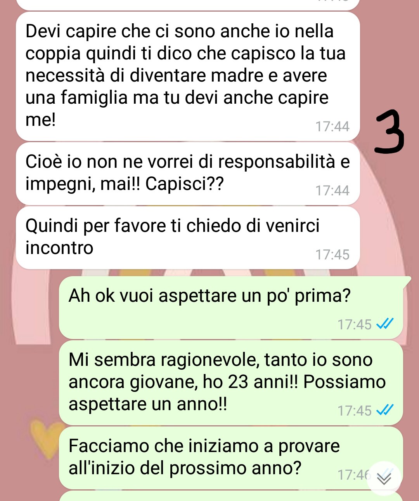Screen dimensions: 419x501
Task: Tap the scroll-to-bottom double chevron button
Action: 384,478
